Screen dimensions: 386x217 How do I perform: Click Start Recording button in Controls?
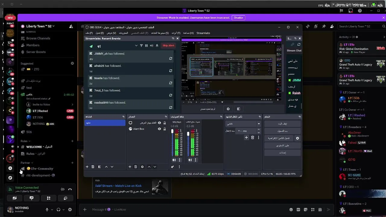pyautogui.click(x=282, y=131)
